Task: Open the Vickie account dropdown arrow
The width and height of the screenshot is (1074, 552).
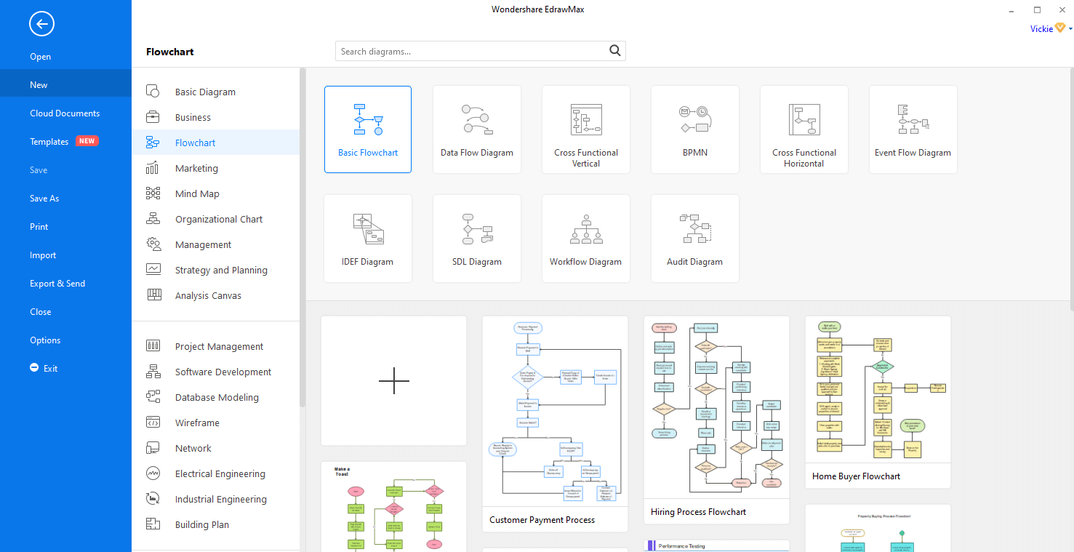Action: [1070, 29]
